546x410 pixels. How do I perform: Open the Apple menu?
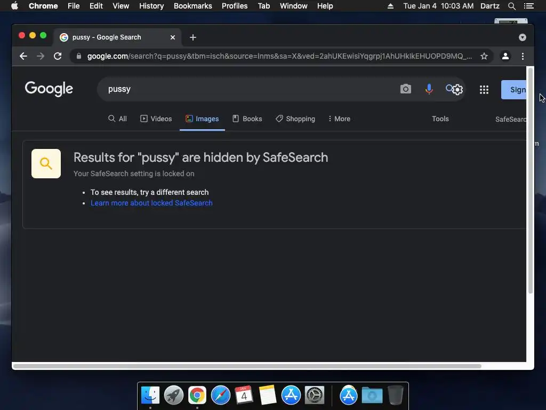tap(14, 6)
